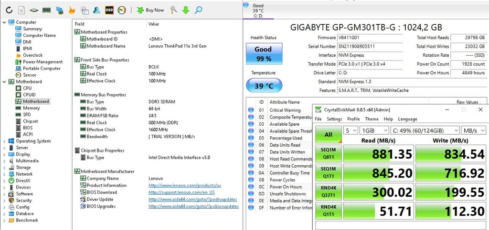The height and width of the screenshot is (230, 489).
Task: Click the gauge benchmark icon in AIDA64 toolbar
Action: (122, 10)
